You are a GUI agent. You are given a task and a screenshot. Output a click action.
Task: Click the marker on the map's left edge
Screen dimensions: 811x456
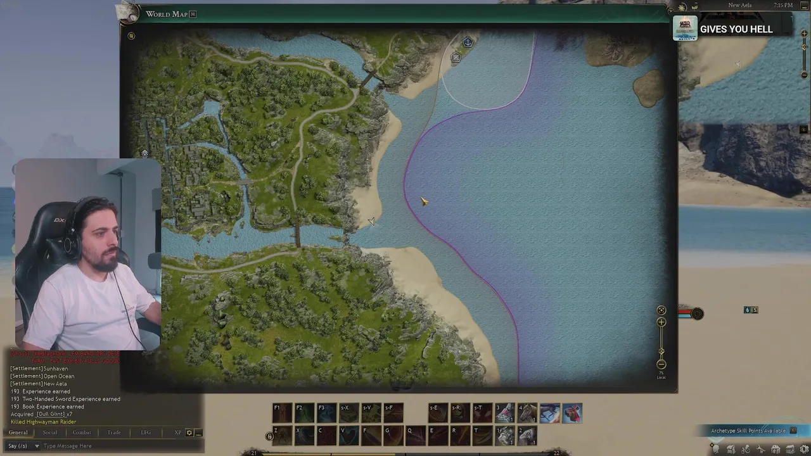144,153
